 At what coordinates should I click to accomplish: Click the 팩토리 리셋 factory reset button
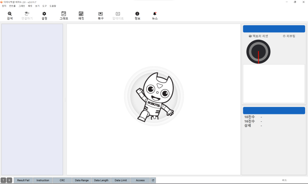[x=258, y=36]
